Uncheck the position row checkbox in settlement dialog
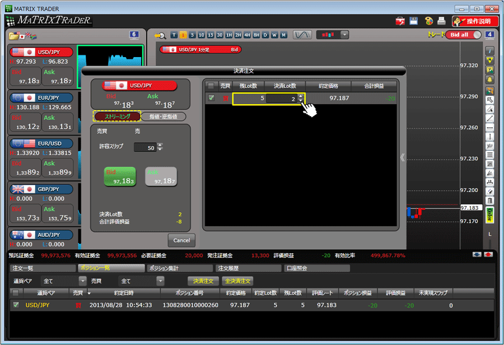The image size is (504, 345). tap(211, 98)
